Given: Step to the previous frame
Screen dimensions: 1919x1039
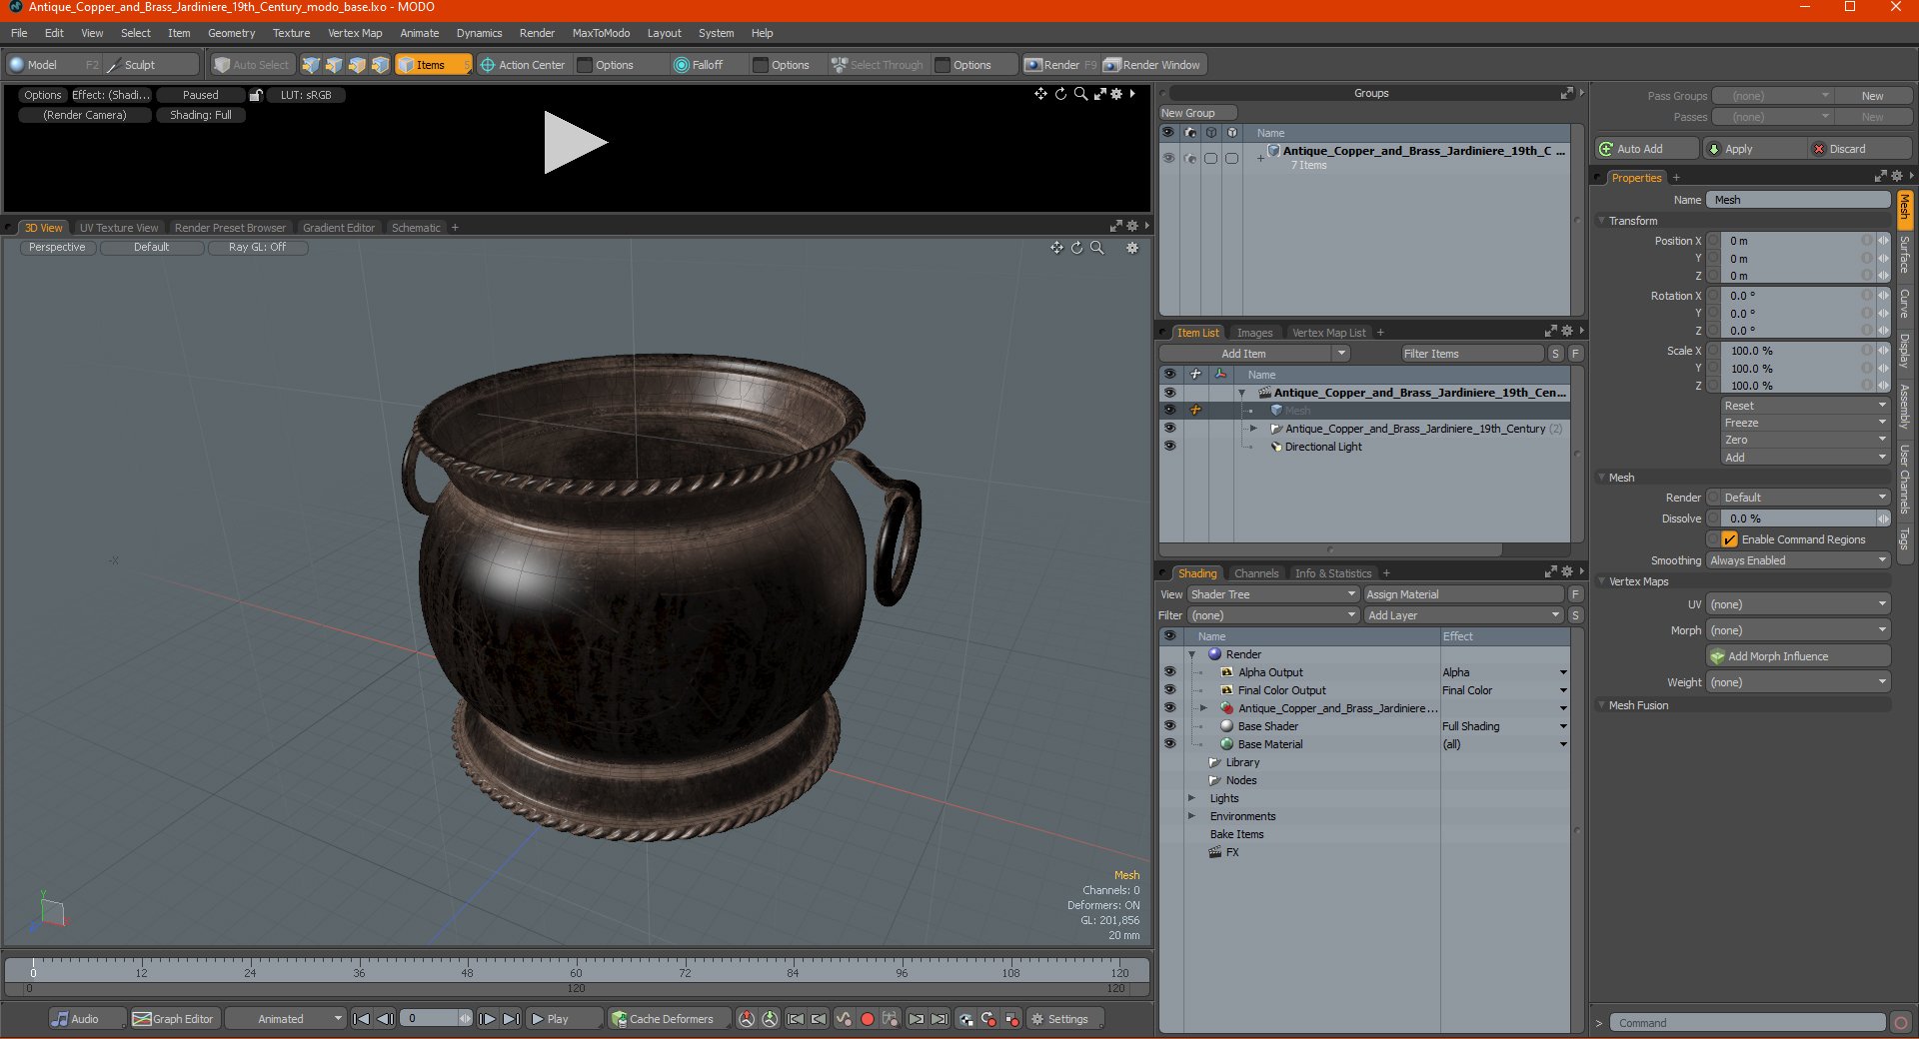Looking at the screenshot, I should point(385,1019).
